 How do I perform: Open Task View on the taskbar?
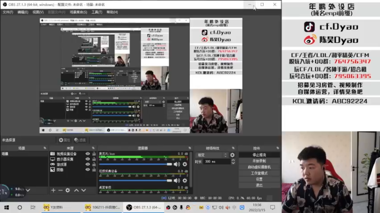[x=33, y=207]
